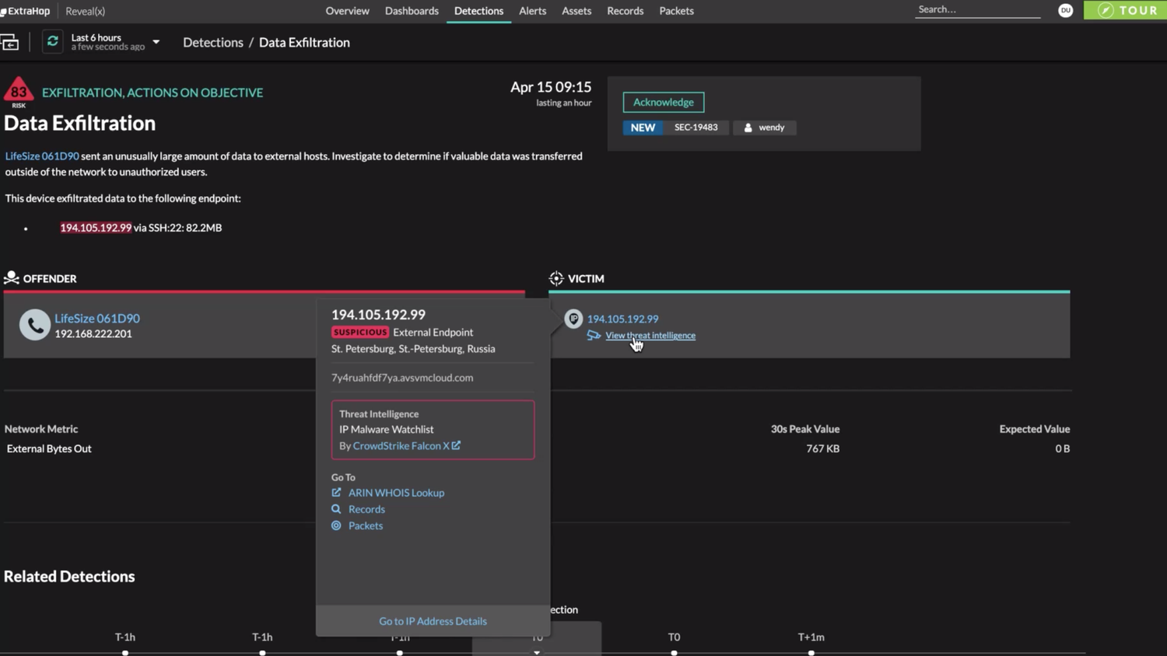Click the red risk score 83 badge

[19, 92]
